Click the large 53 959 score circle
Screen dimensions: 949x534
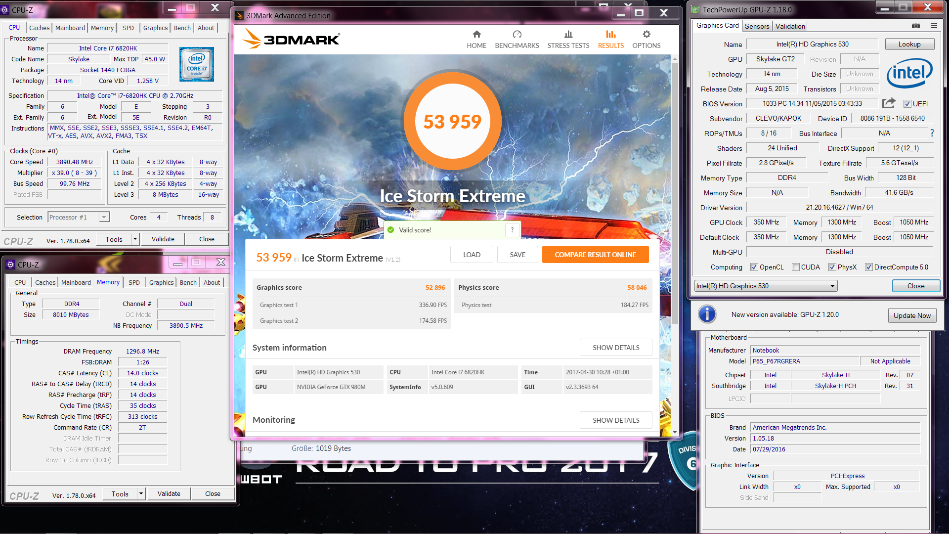tap(452, 121)
